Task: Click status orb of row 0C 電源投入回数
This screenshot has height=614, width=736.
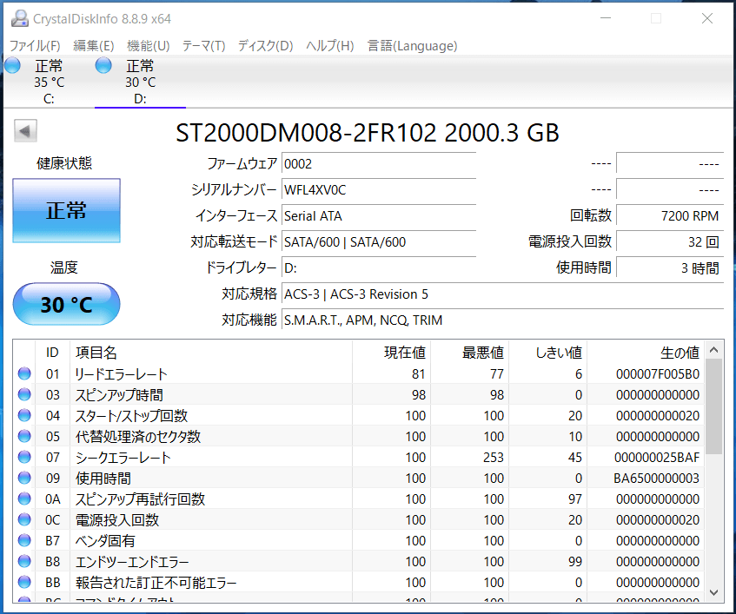Action: pyautogui.click(x=24, y=519)
